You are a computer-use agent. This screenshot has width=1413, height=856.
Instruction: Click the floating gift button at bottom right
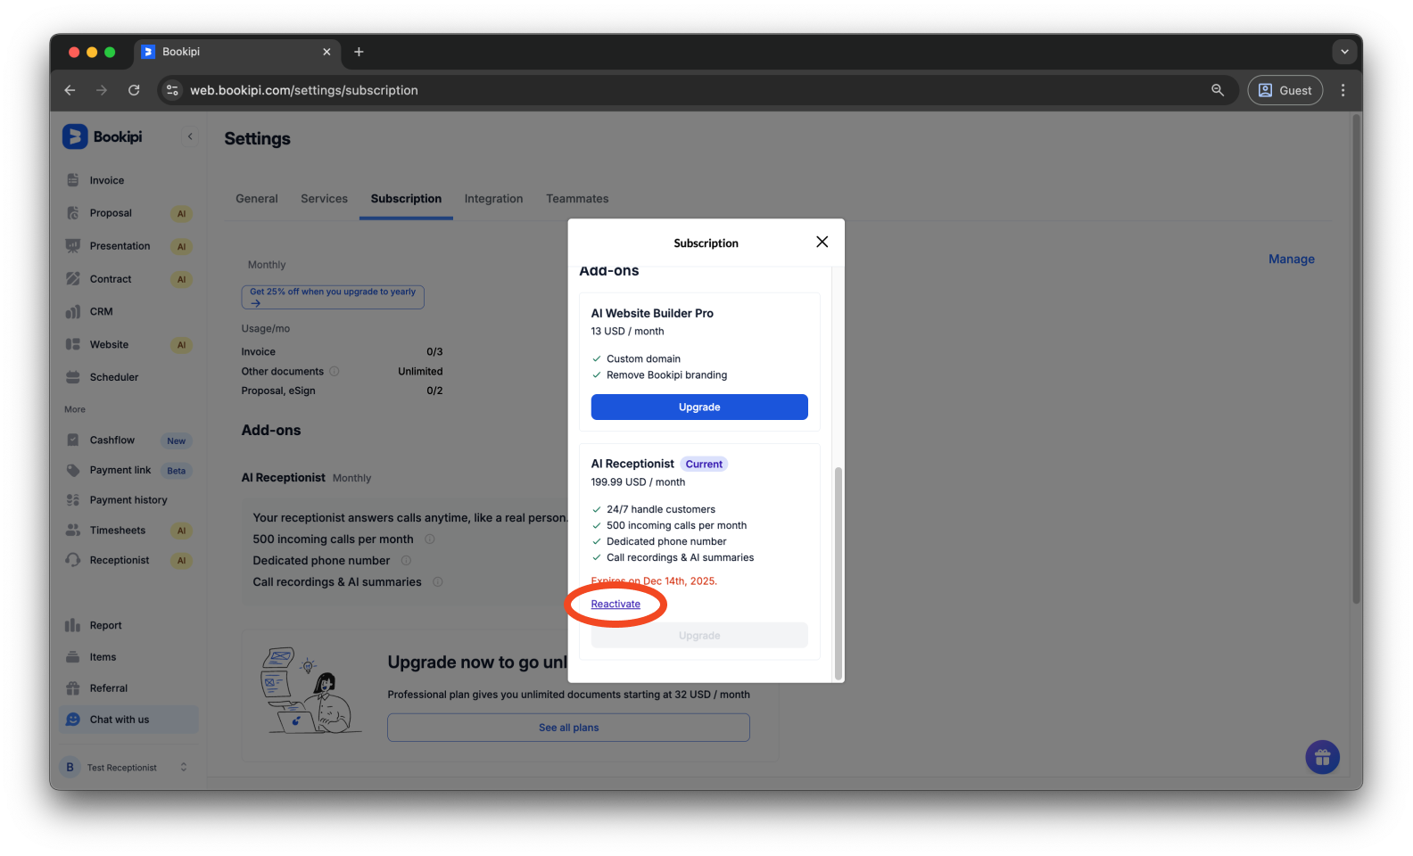click(x=1322, y=758)
